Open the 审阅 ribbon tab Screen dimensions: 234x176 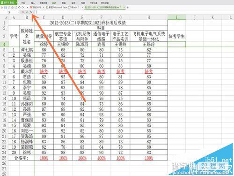(73, 3)
